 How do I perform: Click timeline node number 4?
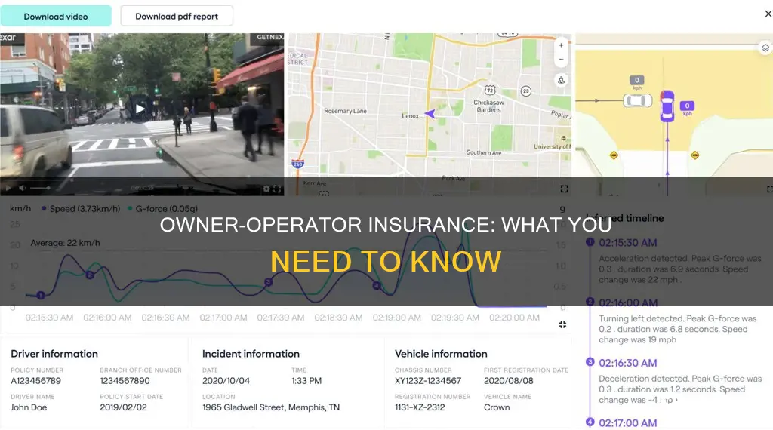pyautogui.click(x=590, y=422)
